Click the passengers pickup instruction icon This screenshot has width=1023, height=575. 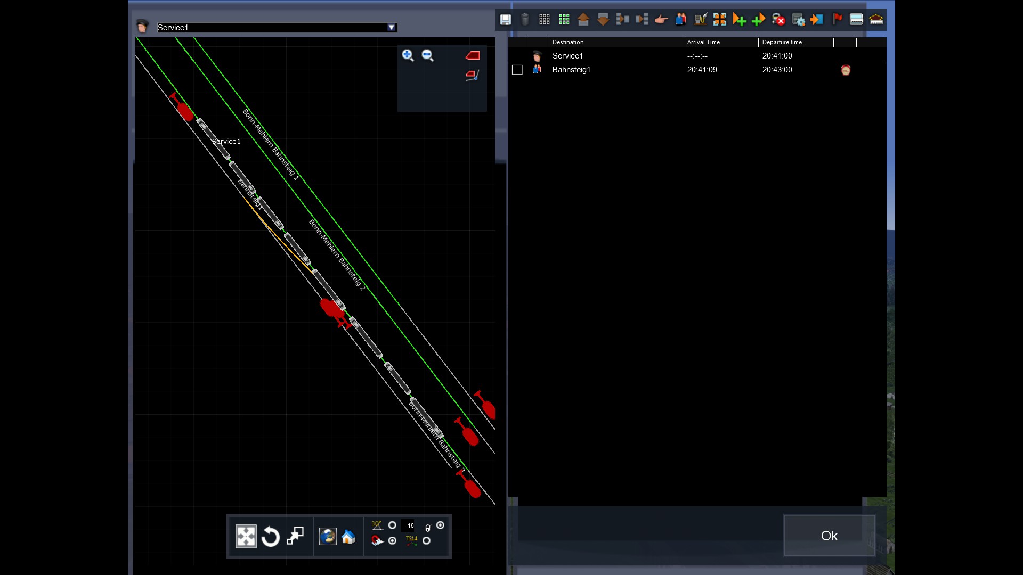coord(681,20)
